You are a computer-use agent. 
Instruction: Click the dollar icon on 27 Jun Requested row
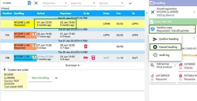tap(34, 46)
